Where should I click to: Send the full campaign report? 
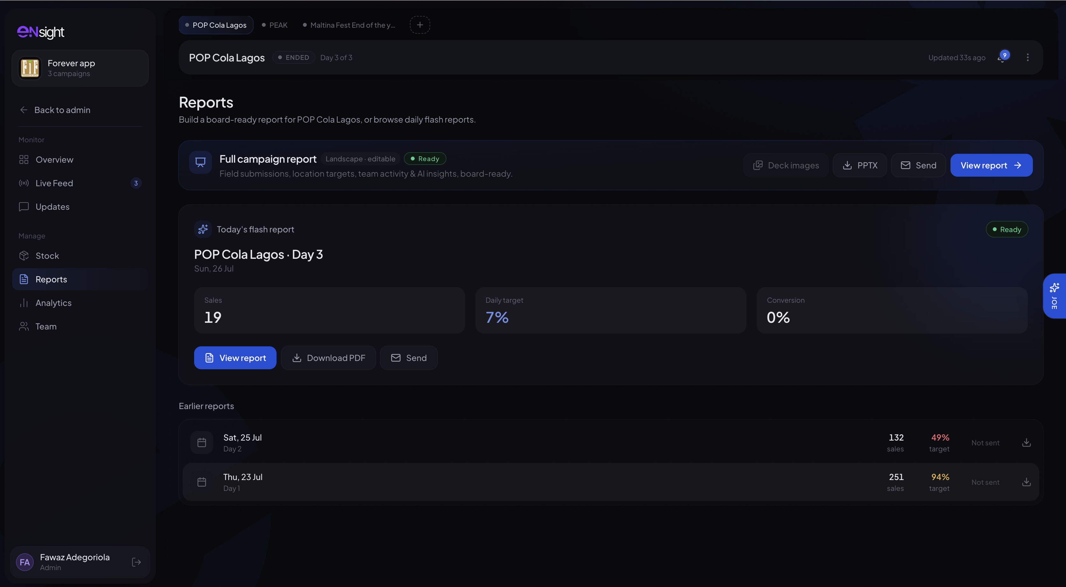click(x=918, y=165)
